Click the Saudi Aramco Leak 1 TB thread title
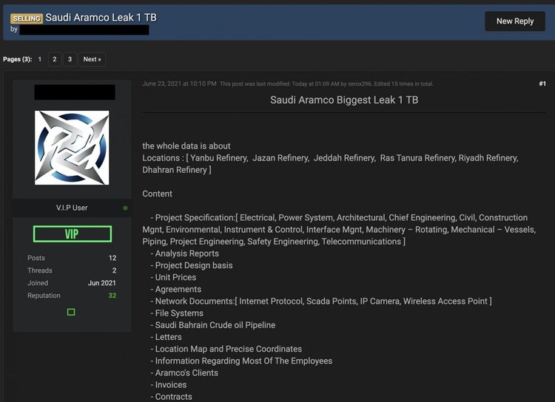The width and height of the screenshot is (555, 402). pos(101,18)
